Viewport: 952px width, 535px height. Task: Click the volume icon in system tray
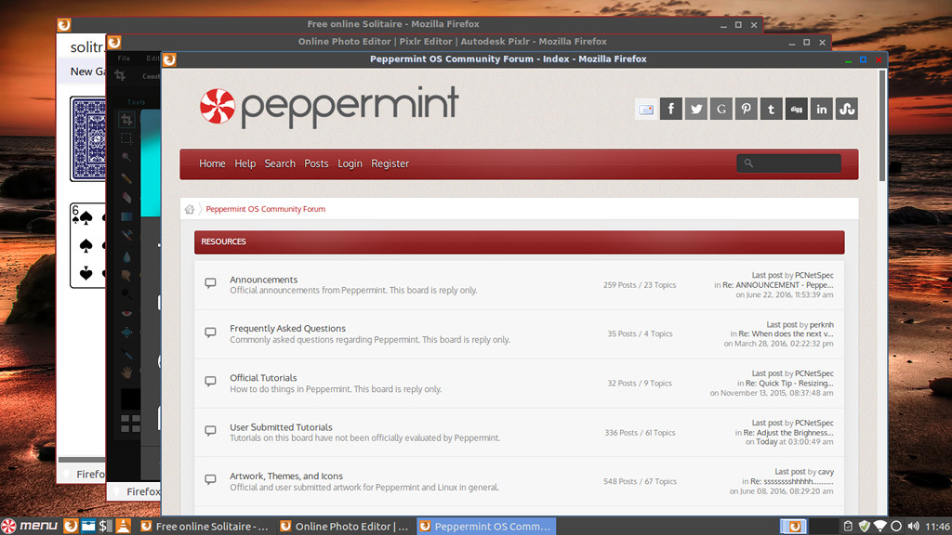click(913, 526)
